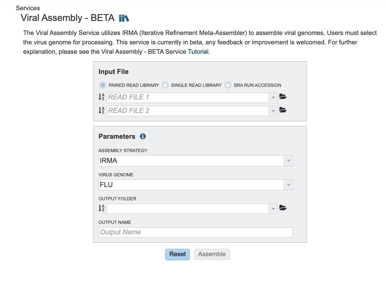Click sort icon beside Output Folder

click(101, 208)
